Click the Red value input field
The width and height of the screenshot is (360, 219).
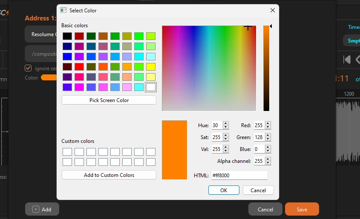259,125
